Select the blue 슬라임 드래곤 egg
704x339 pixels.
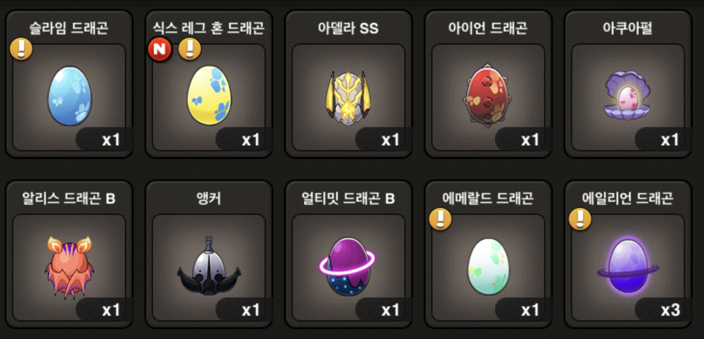[x=70, y=96]
